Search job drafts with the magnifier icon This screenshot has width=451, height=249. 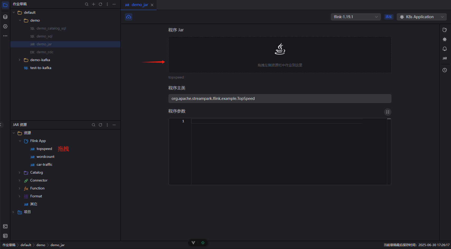click(x=87, y=4)
